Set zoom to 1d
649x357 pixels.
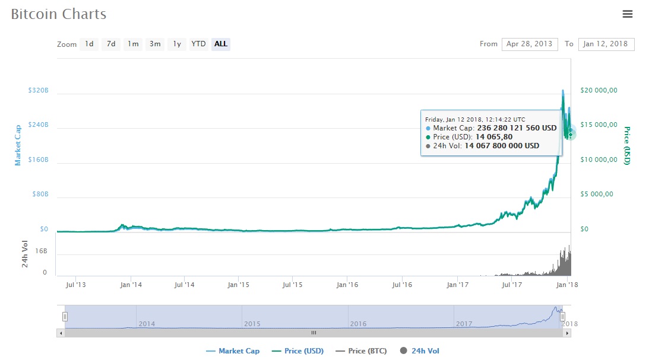pos(90,44)
